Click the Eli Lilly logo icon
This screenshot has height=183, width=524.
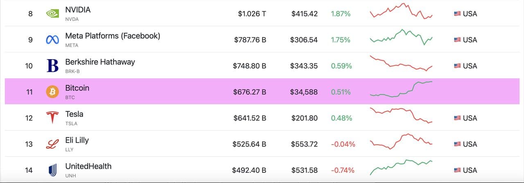(x=52, y=144)
